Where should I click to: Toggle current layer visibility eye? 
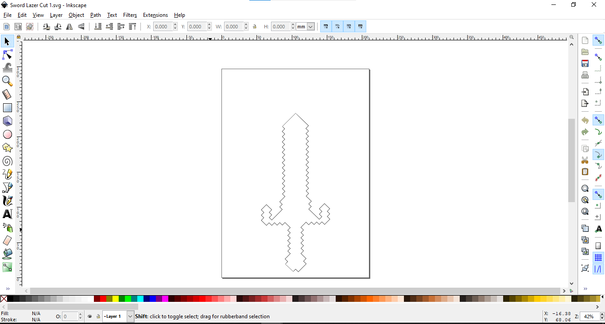pos(90,316)
